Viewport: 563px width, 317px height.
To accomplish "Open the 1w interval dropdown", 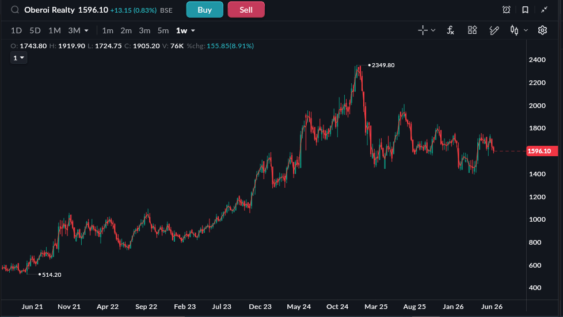I will [185, 30].
